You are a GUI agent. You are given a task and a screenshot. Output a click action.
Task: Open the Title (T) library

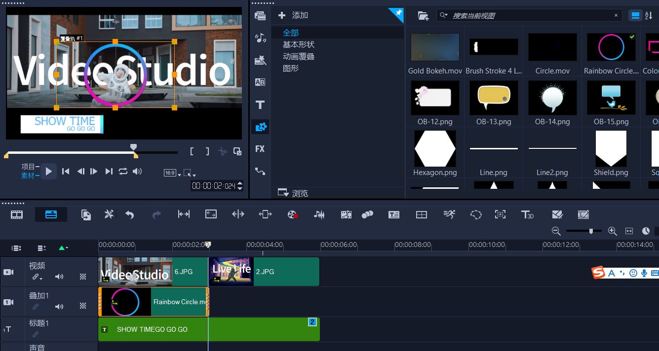tap(260, 105)
